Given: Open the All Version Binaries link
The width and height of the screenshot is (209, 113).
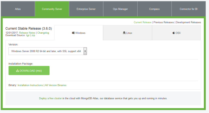Looking at the screenshot, I should coord(56,85).
